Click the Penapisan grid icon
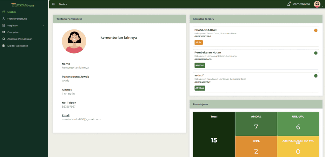 [x=3, y=32]
